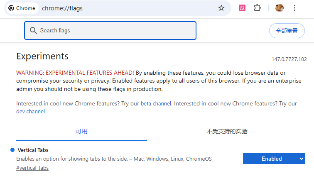
Task: Click the magnifier icon in Search flags
Action: pyautogui.click(x=33, y=31)
